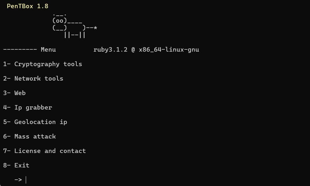This screenshot has width=310, height=186.
Task: Click the Menu heading text
Action: (x=48, y=50)
